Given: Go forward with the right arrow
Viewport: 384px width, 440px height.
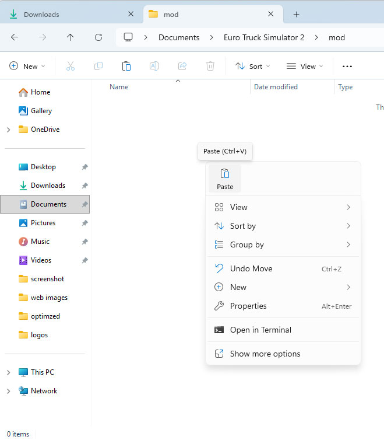Looking at the screenshot, I should 43,37.
